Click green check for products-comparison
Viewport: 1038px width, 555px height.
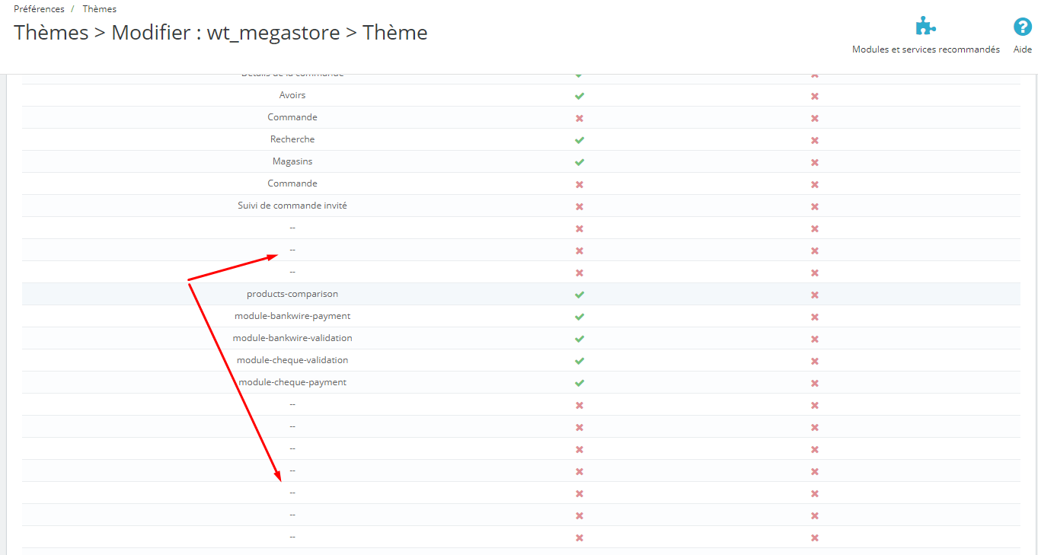580,295
